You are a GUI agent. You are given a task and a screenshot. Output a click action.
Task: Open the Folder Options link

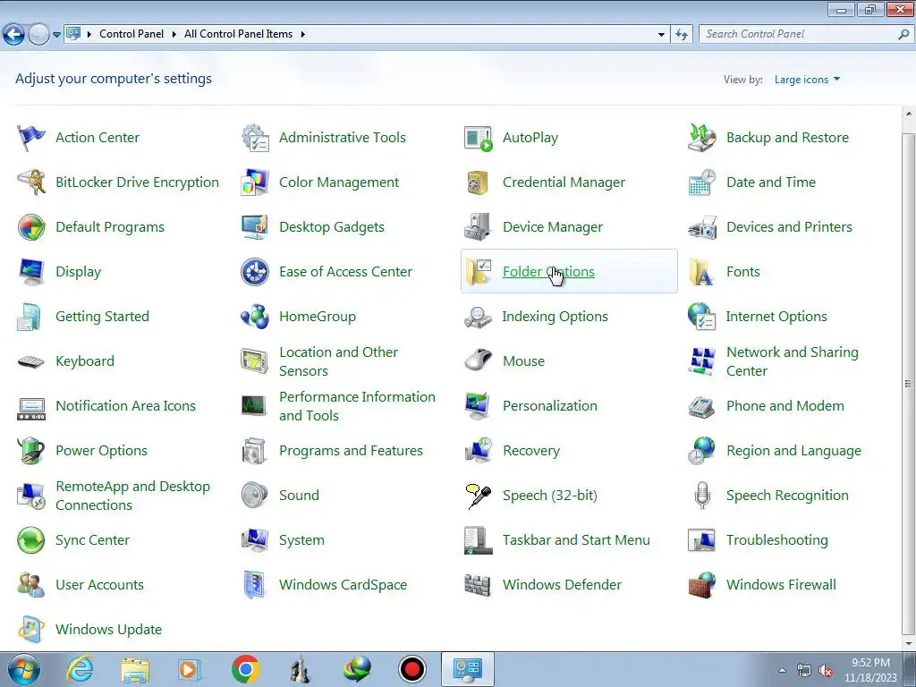(548, 272)
